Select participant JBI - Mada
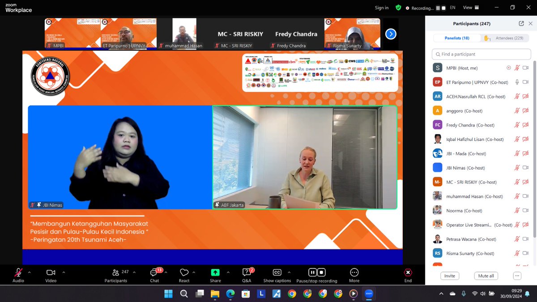 (481, 153)
